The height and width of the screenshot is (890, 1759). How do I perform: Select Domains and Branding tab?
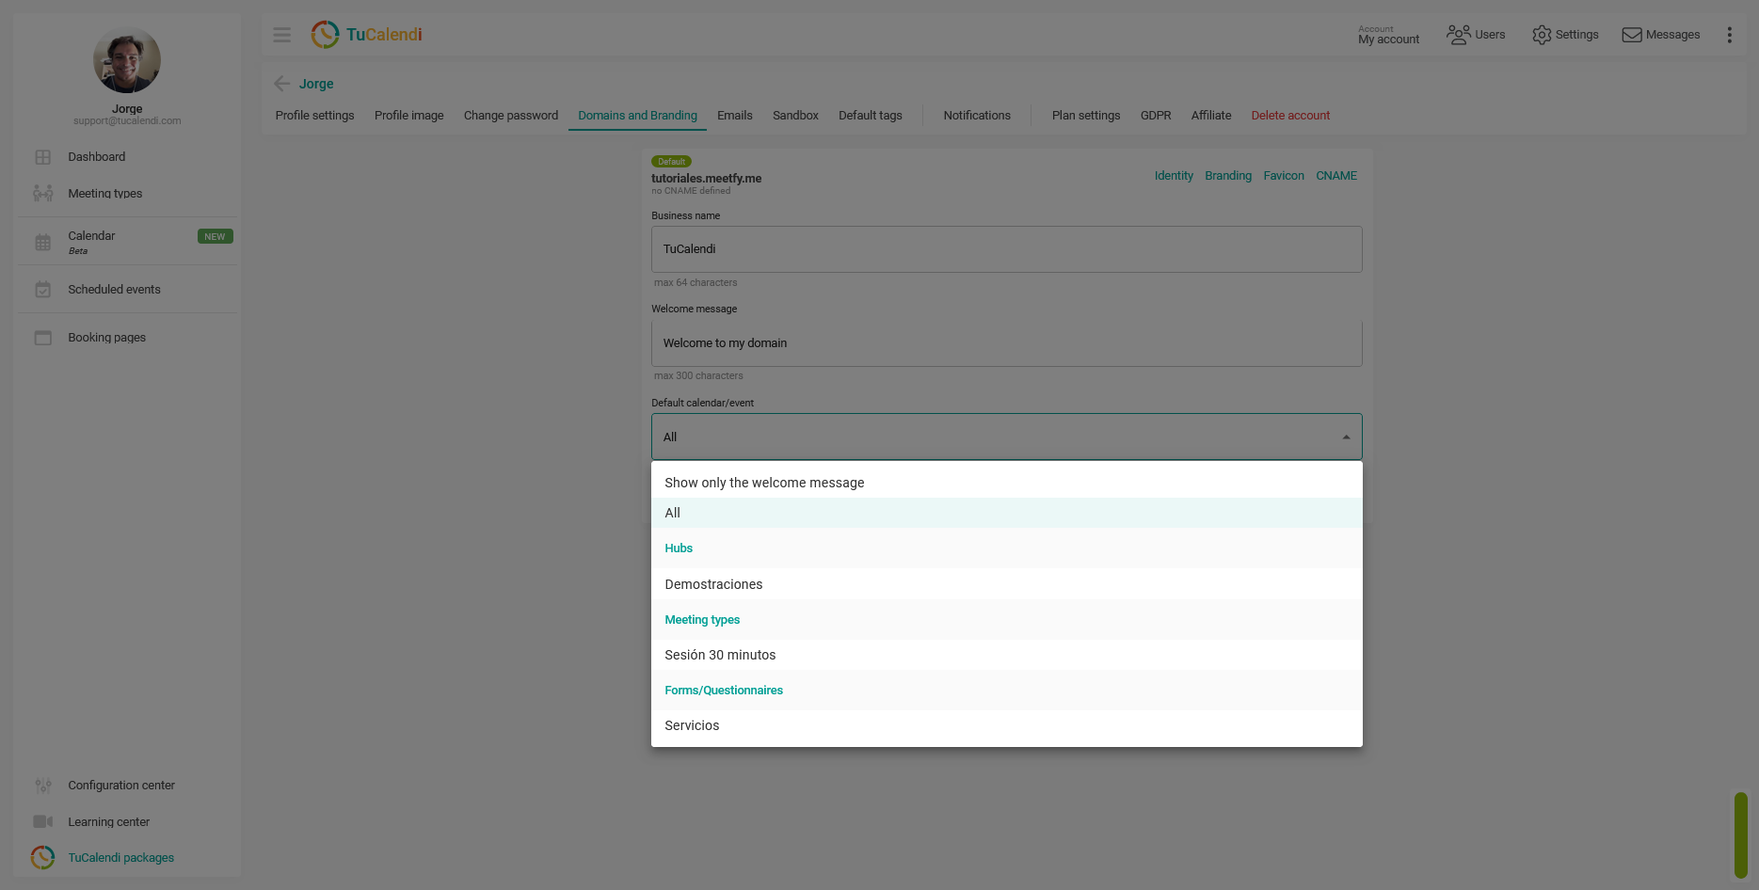coord(638,116)
